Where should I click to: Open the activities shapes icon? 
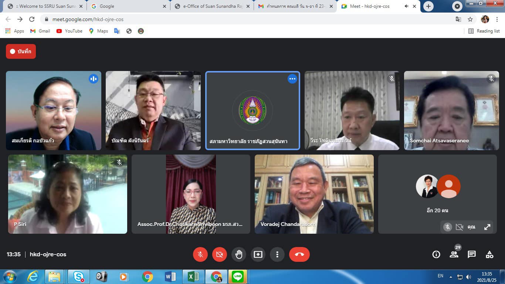coord(489,254)
